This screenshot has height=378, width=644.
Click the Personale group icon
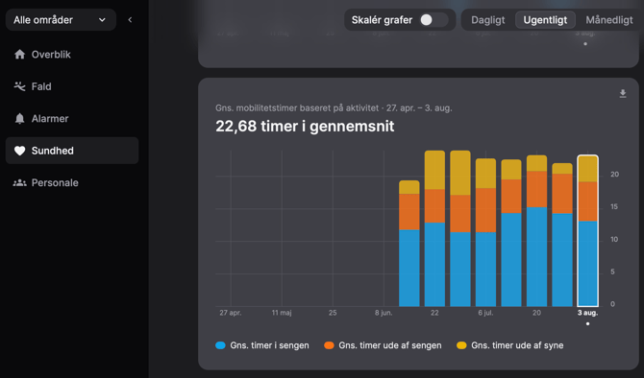click(x=20, y=182)
